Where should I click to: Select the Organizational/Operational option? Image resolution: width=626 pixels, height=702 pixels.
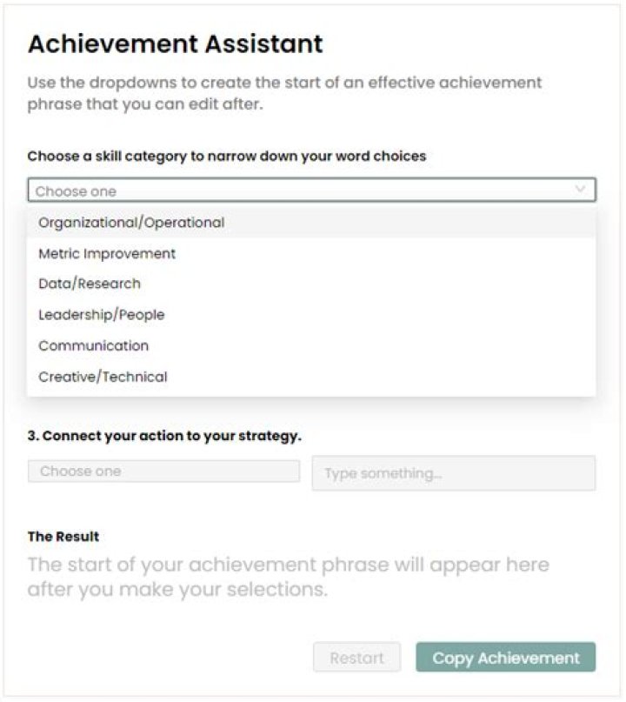(x=131, y=223)
